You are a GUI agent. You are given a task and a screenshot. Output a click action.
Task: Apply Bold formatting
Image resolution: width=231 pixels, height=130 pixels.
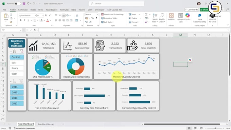pos(21,20)
